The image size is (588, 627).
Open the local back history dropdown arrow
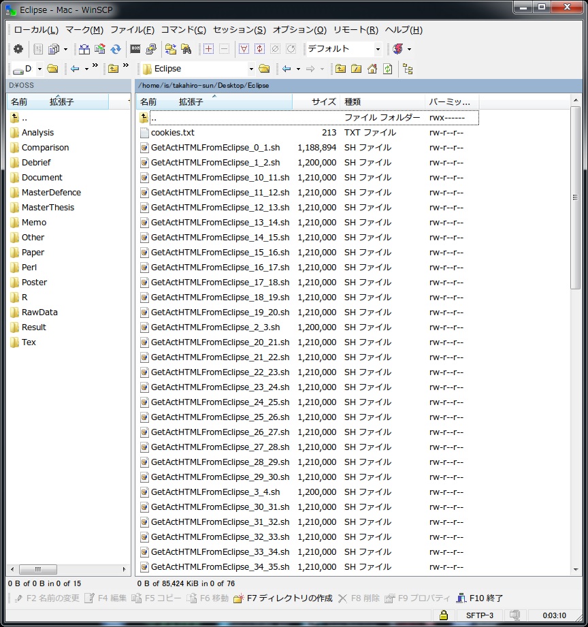tap(86, 69)
